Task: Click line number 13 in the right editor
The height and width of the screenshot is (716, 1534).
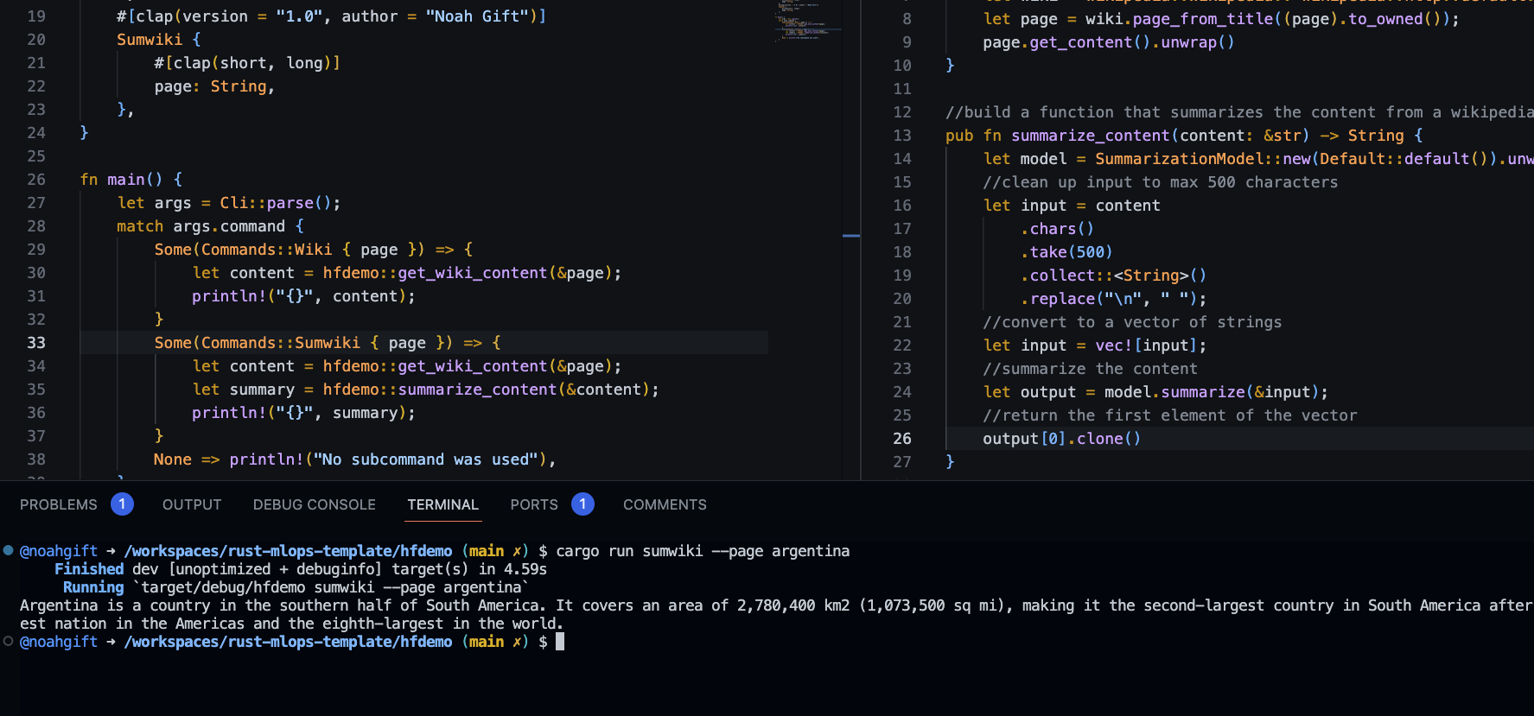Action: [902, 135]
